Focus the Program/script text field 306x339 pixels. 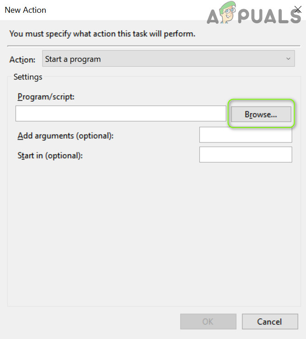point(121,114)
